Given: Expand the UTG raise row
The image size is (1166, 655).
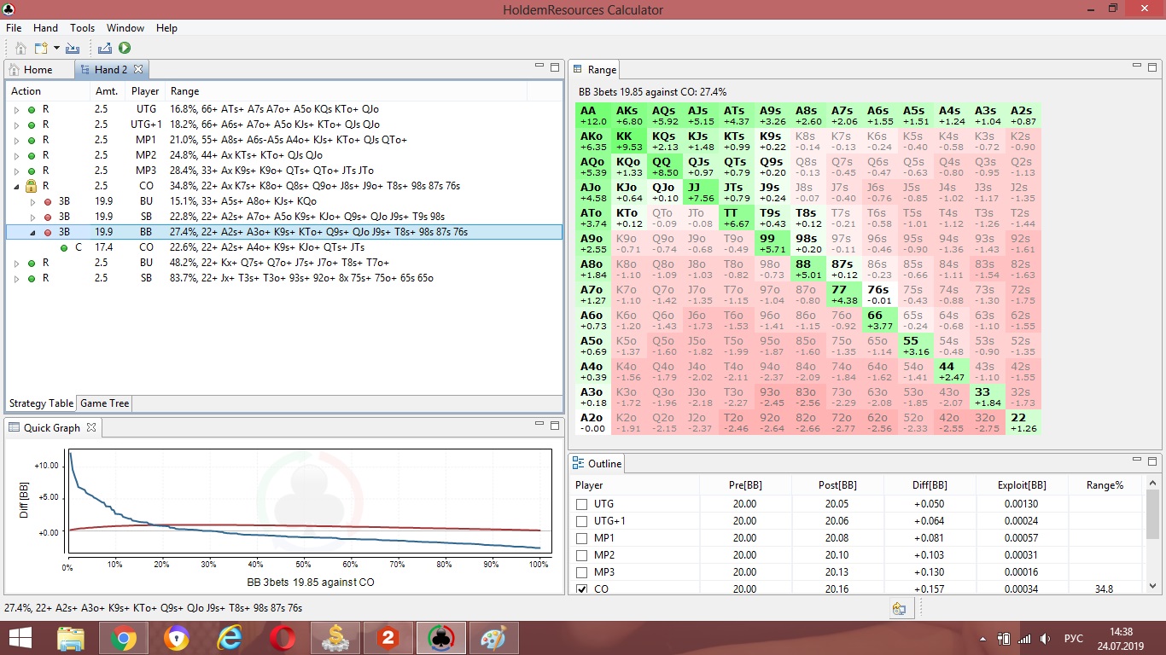Looking at the screenshot, I should [x=16, y=109].
